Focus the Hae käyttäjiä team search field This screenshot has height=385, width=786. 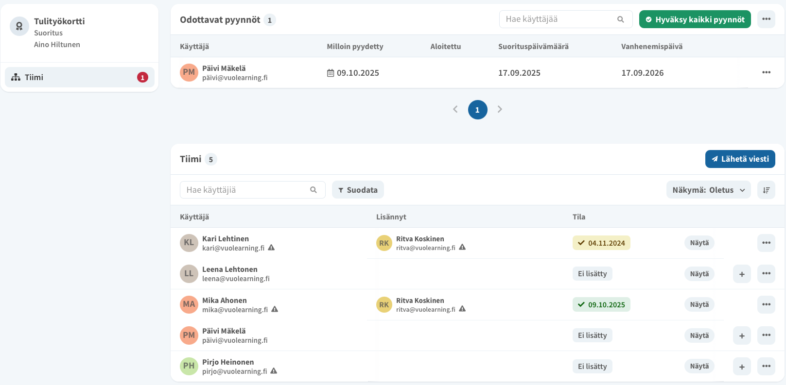245,190
